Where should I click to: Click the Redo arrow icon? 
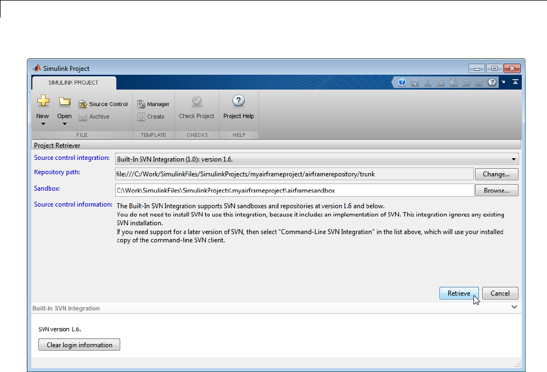click(479, 82)
